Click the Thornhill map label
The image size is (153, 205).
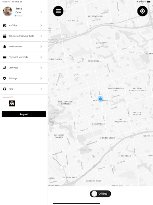pos(94,61)
